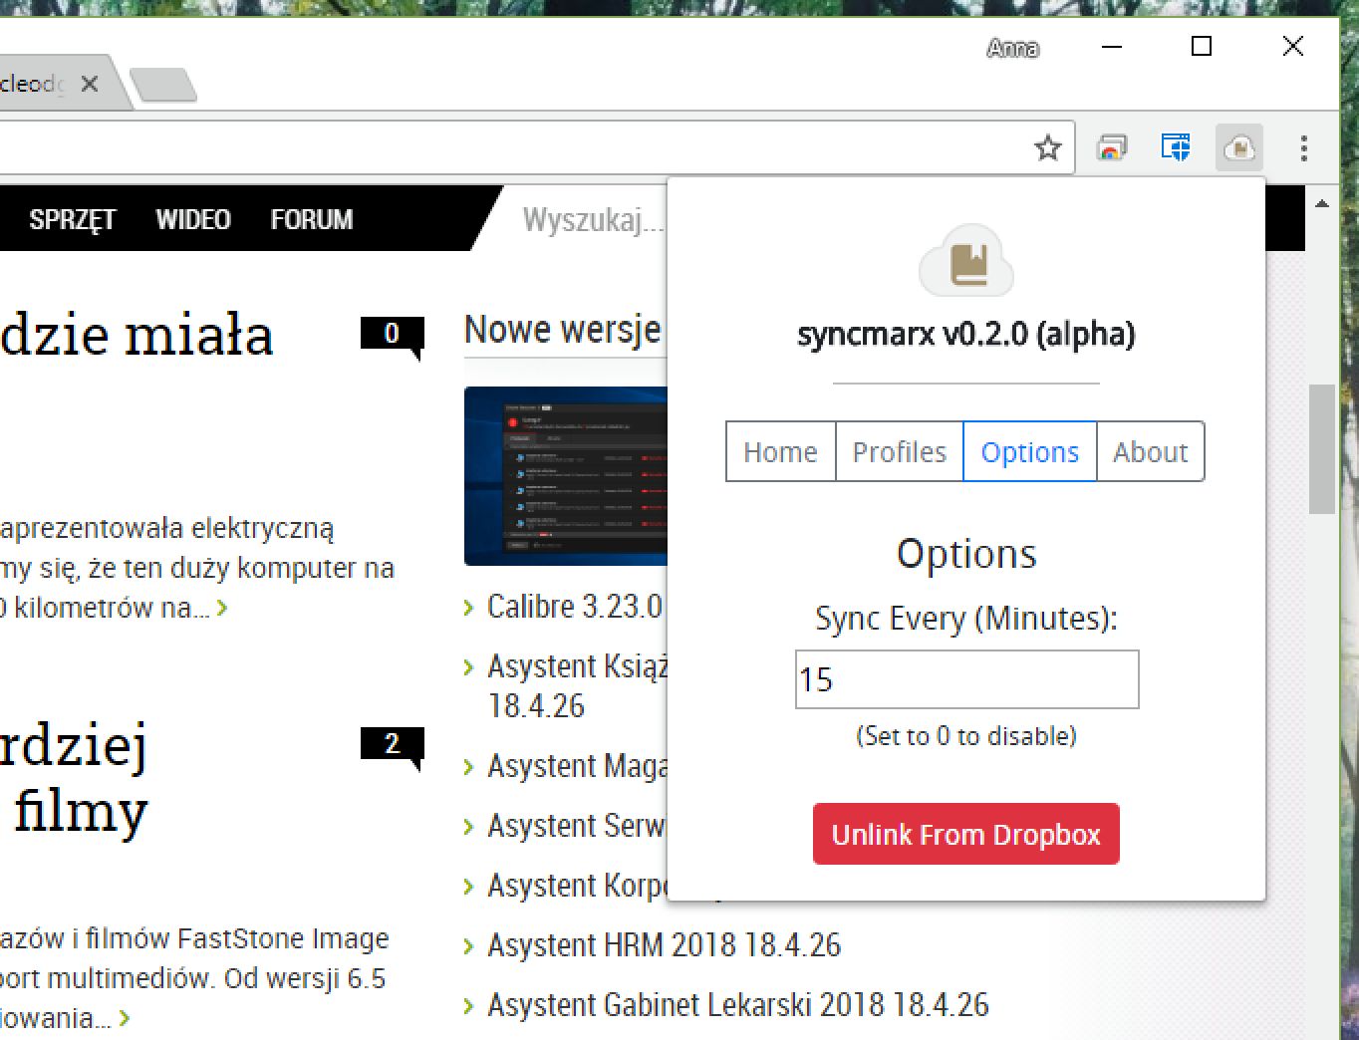This screenshot has width=1359, height=1040.
Task: Open a new browser tab
Action: [x=163, y=85]
